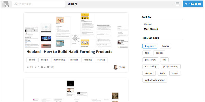The height and width of the screenshot is (102, 205).
Task: Click the nireyal tag on Hooked card
Action: (x=74, y=60)
